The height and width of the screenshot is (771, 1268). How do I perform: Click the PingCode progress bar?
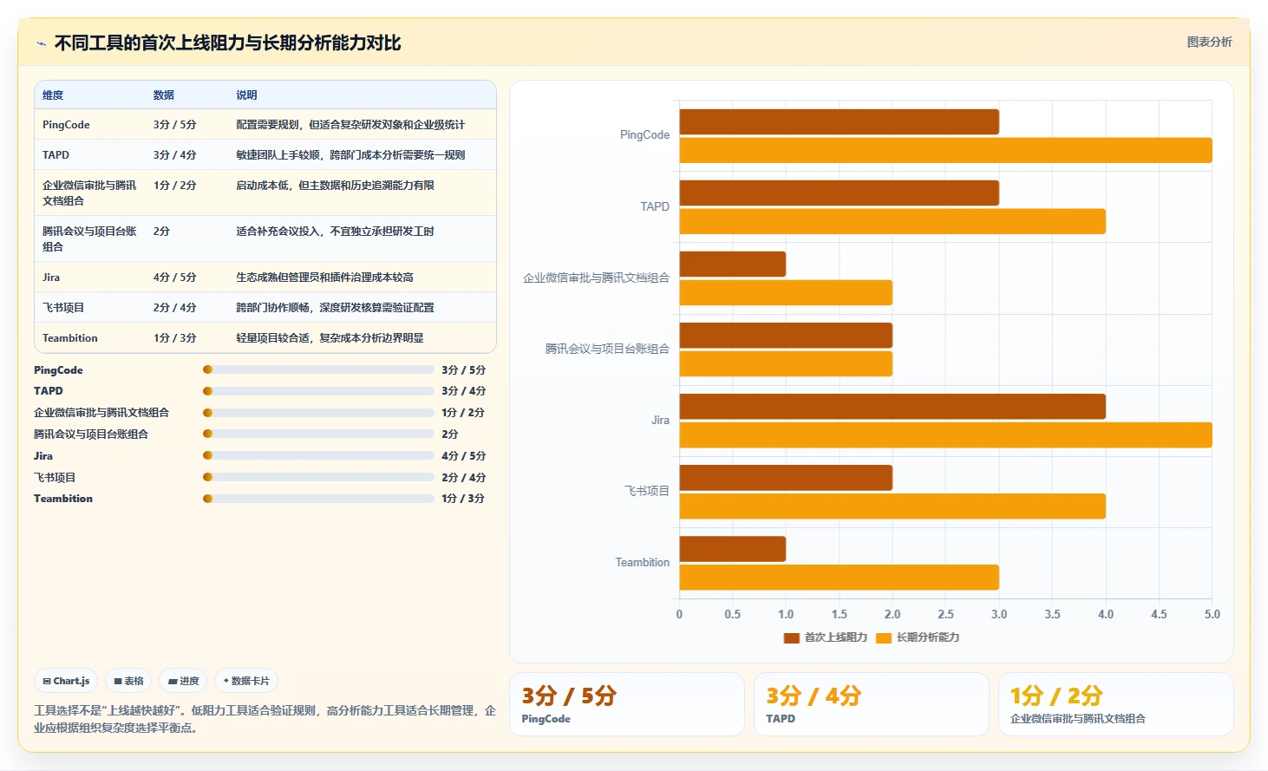[318, 369]
